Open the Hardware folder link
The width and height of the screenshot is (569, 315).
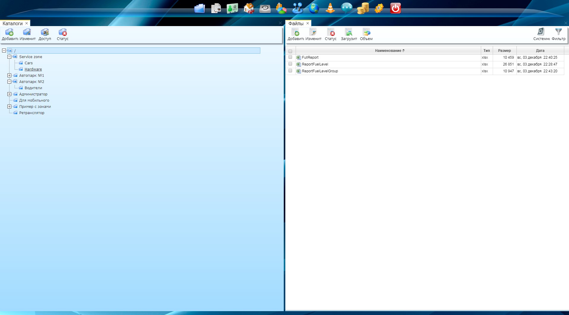[x=33, y=69]
